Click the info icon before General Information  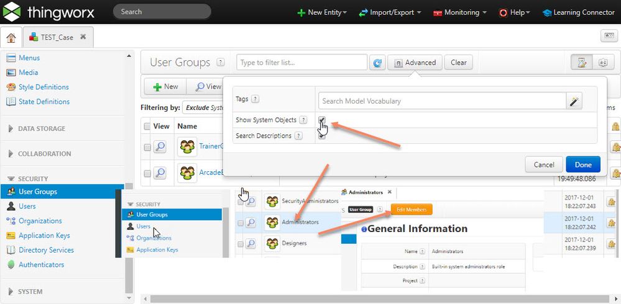click(364, 229)
